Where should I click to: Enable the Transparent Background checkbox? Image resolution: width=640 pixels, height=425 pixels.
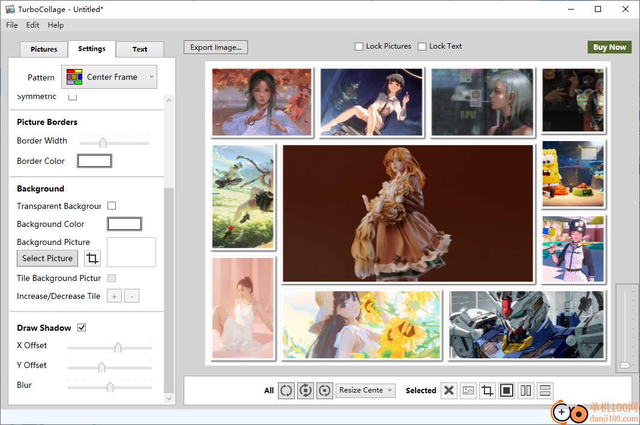(x=112, y=206)
